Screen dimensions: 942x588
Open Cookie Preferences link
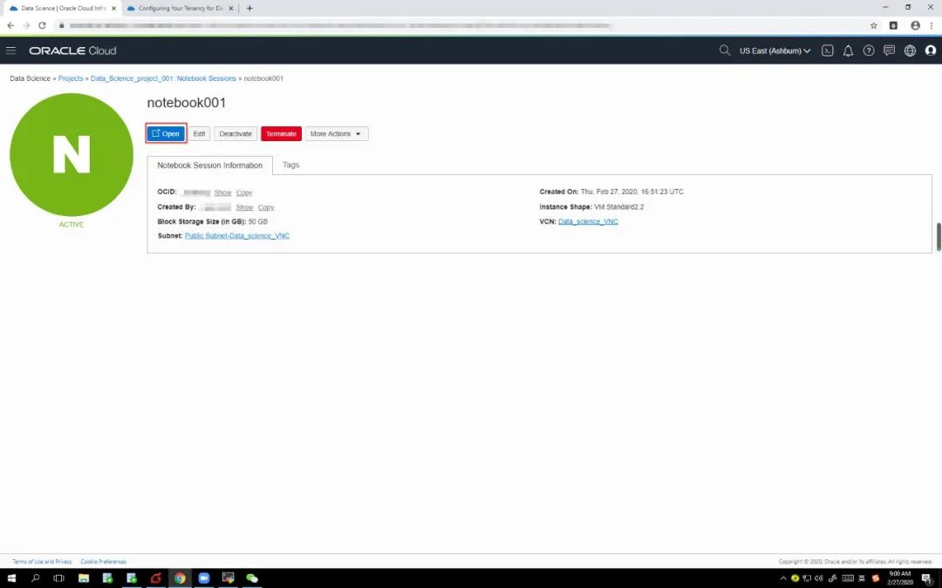(103, 562)
